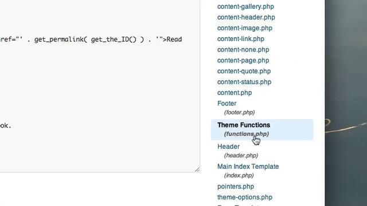Open Theme Functions file
The image size is (367, 206).
pos(244,125)
